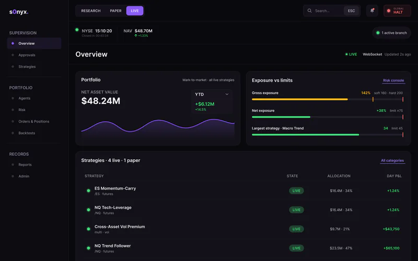Open the Cross-Asset Vol Premium strategy name

pyautogui.click(x=120, y=227)
